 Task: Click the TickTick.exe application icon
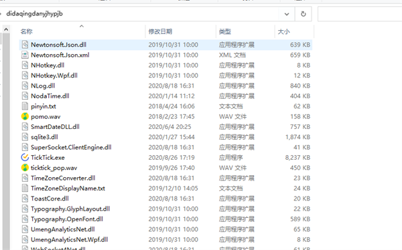pyautogui.click(x=25, y=157)
